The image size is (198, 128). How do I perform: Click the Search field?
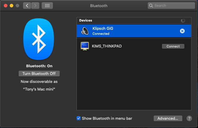click(x=171, y=6)
